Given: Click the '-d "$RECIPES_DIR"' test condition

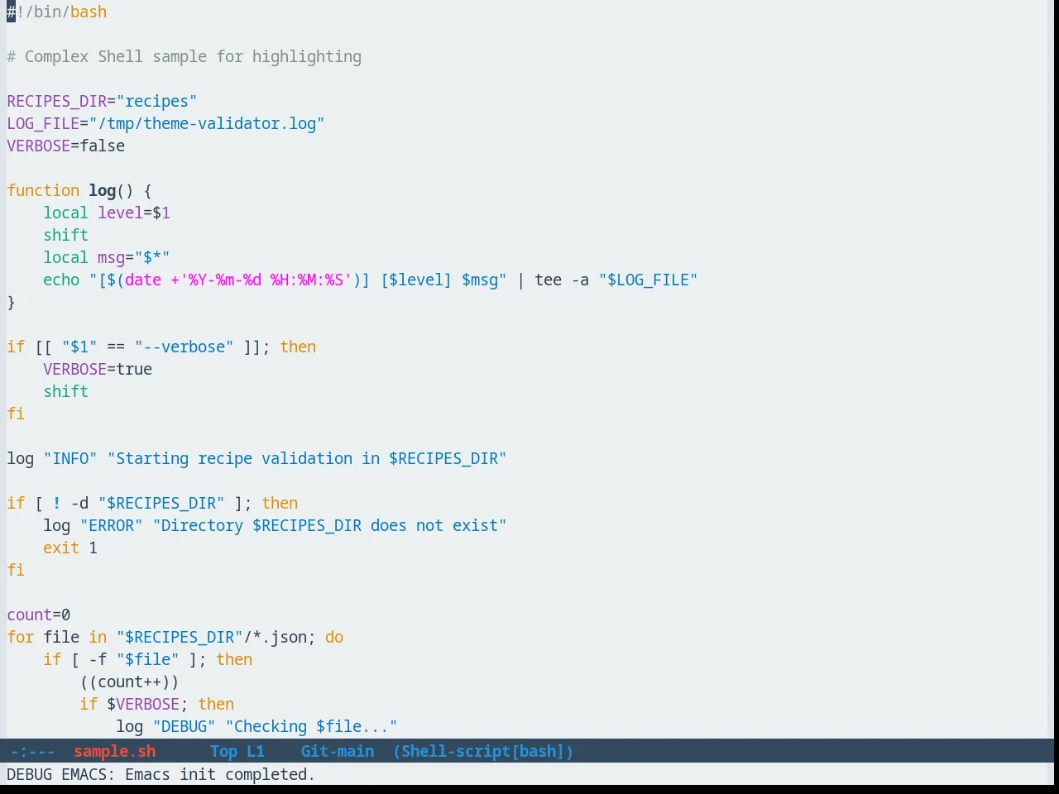Looking at the screenshot, I should coord(147,503).
